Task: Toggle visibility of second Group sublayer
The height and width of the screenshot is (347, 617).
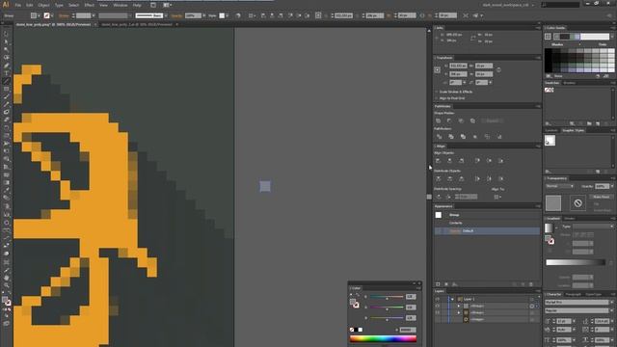Action: (x=437, y=312)
